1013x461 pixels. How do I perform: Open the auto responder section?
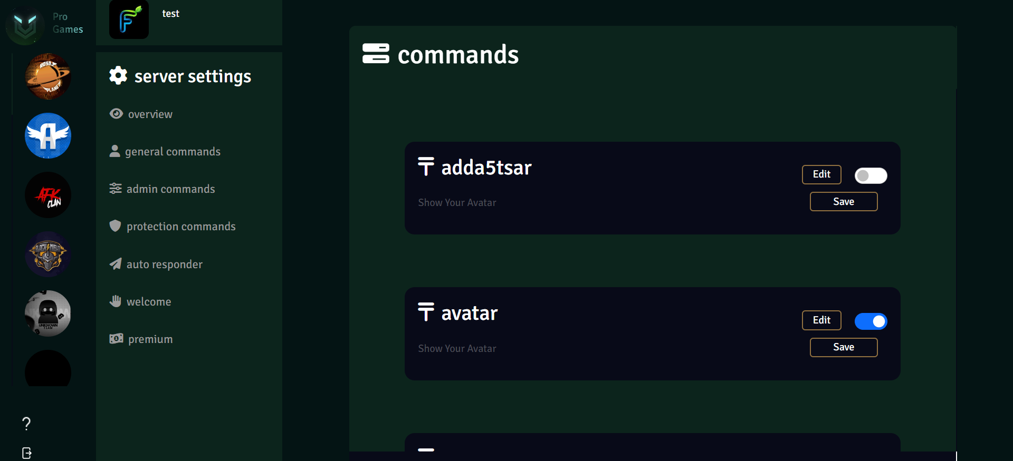156,264
